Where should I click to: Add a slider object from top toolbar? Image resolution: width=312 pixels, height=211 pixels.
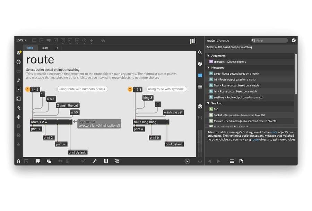point(77,41)
